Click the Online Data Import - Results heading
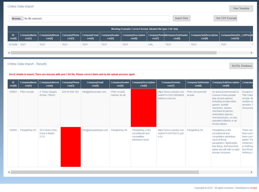The image size is (259, 192). pyautogui.click(x=27, y=64)
